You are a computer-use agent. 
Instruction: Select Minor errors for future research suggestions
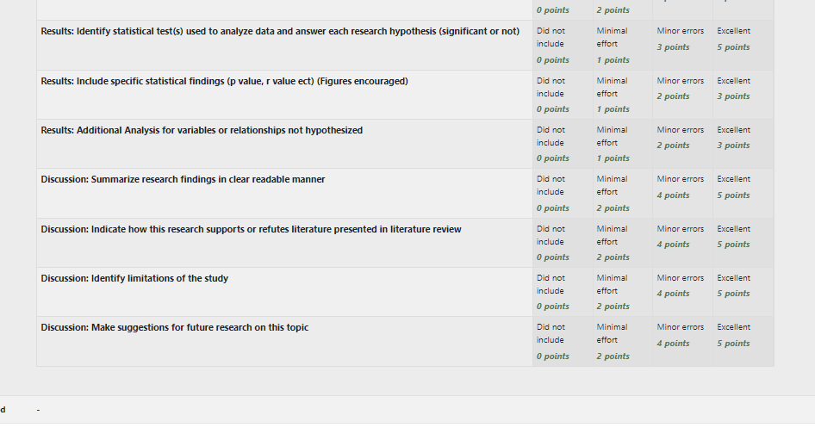pos(683,341)
